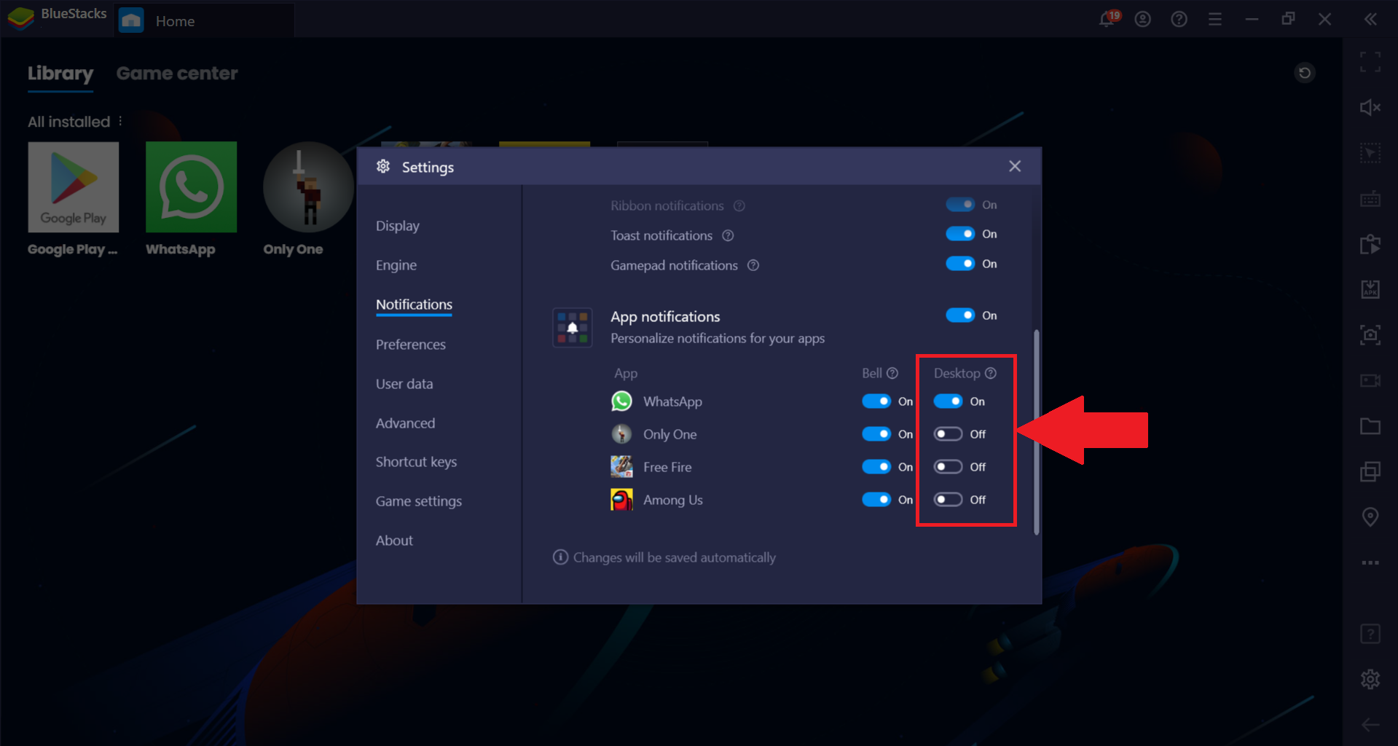Open the account profile icon
The height and width of the screenshot is (746, 1398).
1143,20
